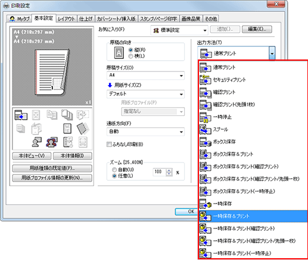
Task: Click the key-printer icon for セキュリティプリント
Action: pos(205,80)
